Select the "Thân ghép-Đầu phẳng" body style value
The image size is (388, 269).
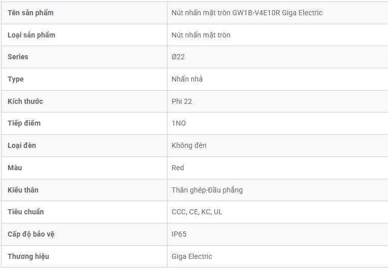pyautogui.click(x=207, y=190)
